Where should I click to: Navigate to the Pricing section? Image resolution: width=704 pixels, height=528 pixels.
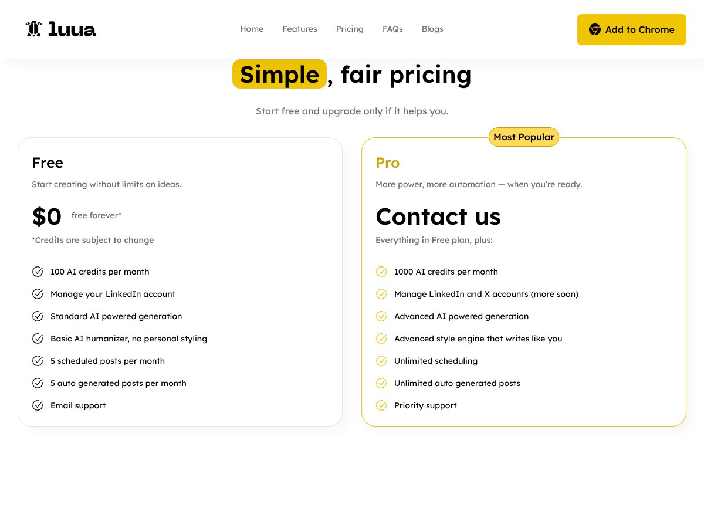350,29
